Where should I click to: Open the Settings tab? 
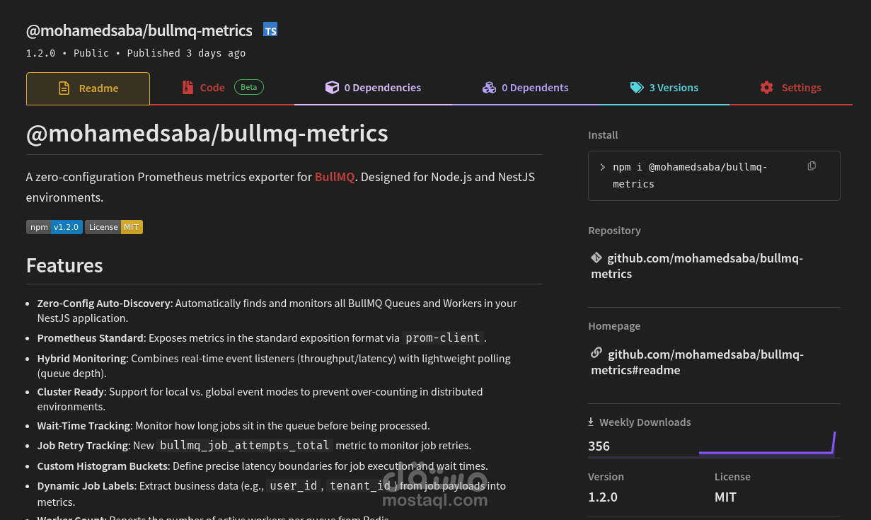click(790, 88)
